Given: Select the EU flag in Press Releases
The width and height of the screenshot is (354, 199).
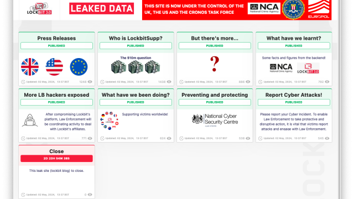Looking at the screenshot, I should coord(79,67).
